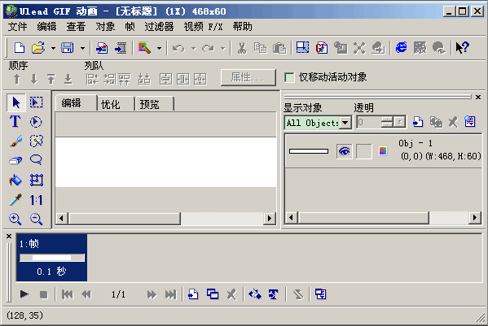Click the Zoom In magnifier tool
488x326 pixels.
pos(15,219)
